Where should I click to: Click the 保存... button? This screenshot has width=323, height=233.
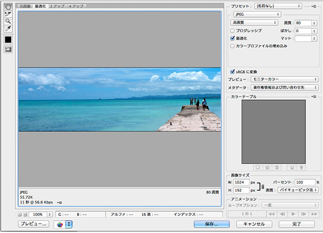(x=212, y=224)
